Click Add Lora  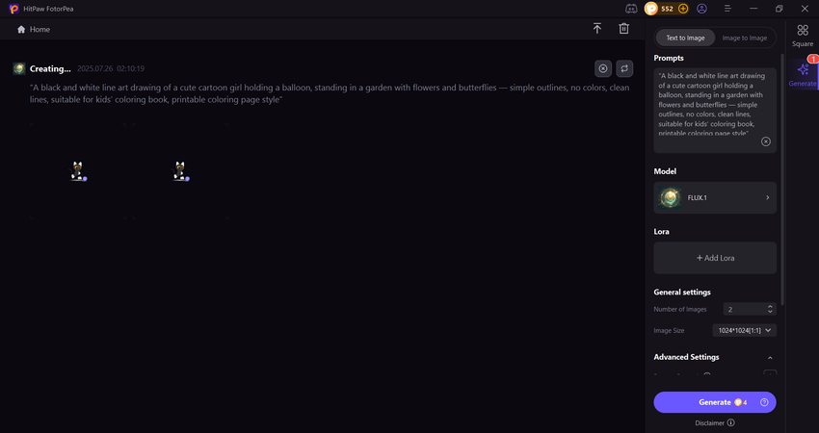click(715, 258)
